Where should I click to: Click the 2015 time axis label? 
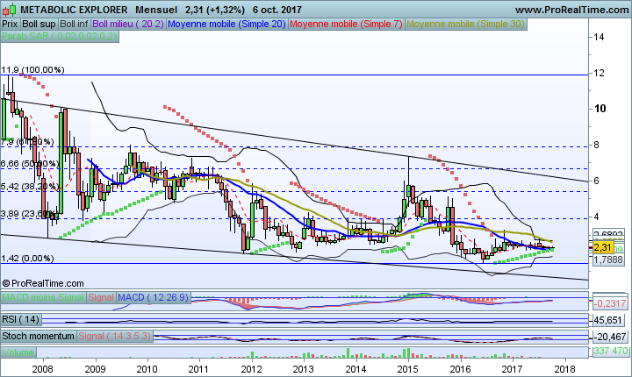coord(408,369)
